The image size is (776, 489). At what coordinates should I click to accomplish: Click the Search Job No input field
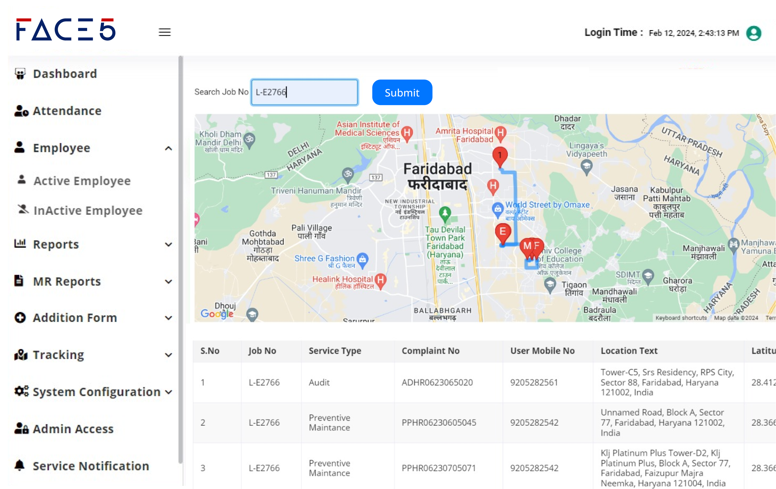point(304,92)
